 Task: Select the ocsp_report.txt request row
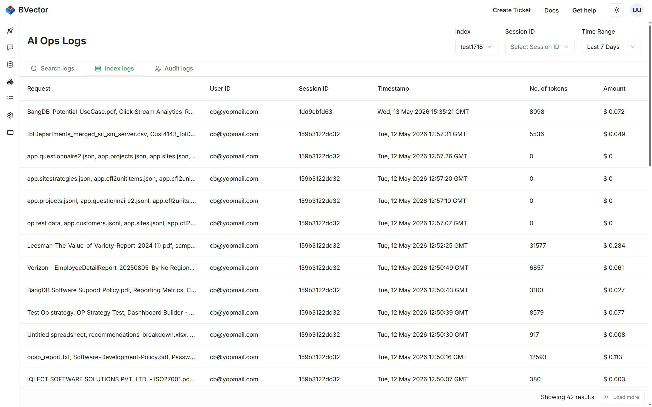tap(334, 357)
